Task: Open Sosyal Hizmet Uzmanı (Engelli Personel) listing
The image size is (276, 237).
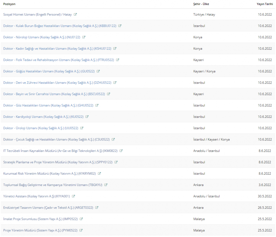Action: tap(38, 14)
